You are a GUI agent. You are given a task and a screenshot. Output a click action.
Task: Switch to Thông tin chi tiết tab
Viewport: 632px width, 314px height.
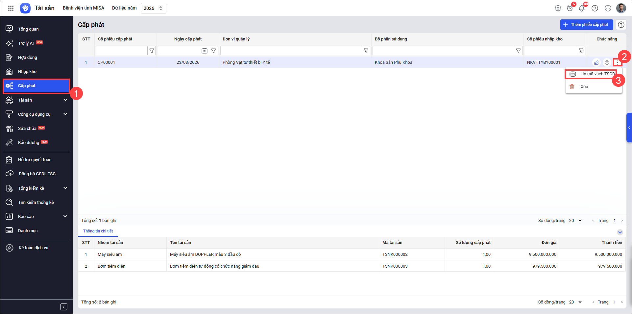[98, 231]
